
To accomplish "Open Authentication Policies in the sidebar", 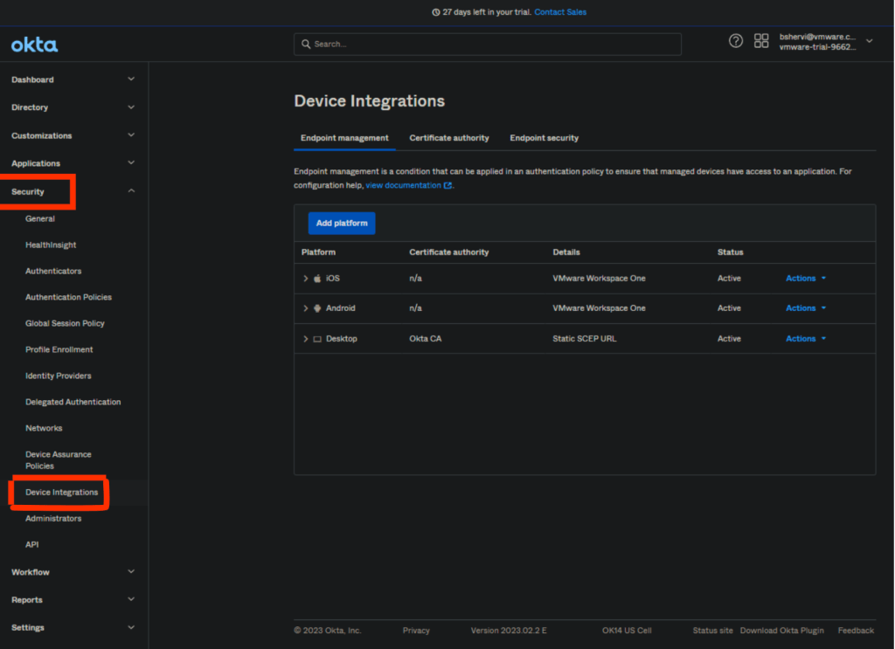I will pyautogui.click(x=68, y=297).
